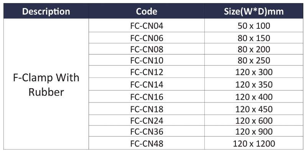Viewport: 306px width, 153px height.
Task: Select the 120 x 300 size cell
Action: 254,72
